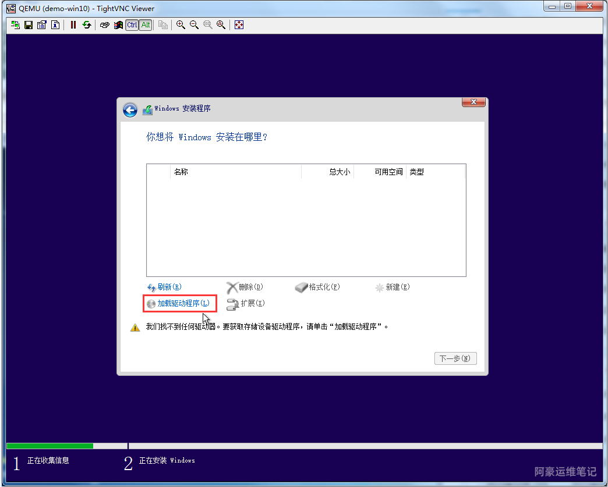Click the 刷新(R) refresh link

pyautogui.click(x=164, y=287)
